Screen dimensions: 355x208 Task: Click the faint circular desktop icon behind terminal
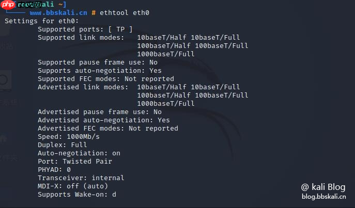(x=3, y=81)
